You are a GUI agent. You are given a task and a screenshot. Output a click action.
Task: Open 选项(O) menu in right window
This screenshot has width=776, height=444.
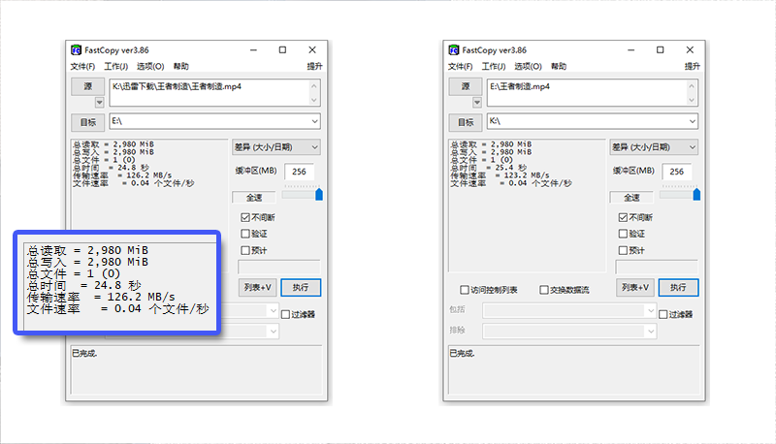[528, 66]
